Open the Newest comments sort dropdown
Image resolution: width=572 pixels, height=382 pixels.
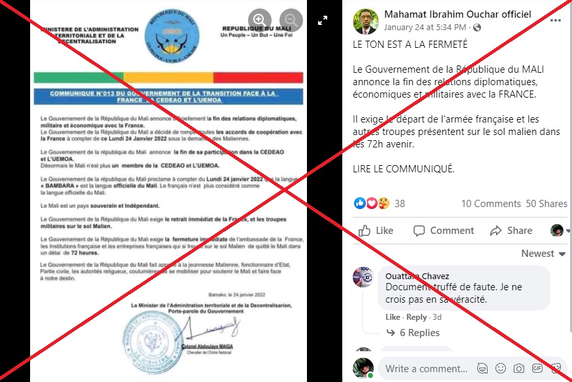[x=543, y=254]
